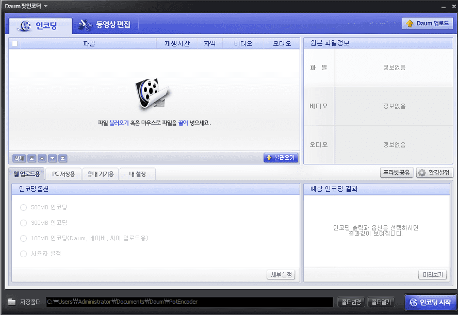Viewport: 458px width, 315px height.
Task: Click the 폴더변경 button
Action: click(x=351, y=302)
